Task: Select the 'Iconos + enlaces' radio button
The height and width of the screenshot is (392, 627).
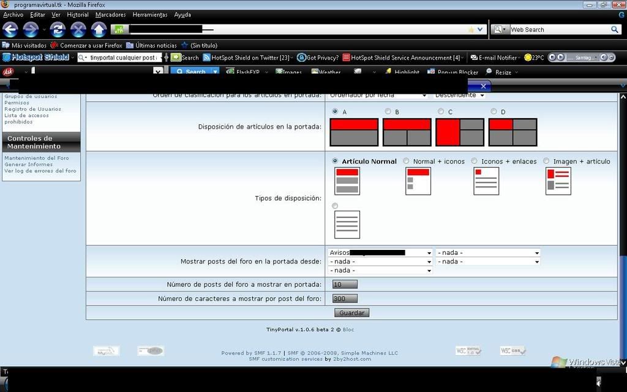Action: click(x=475, y=161)
